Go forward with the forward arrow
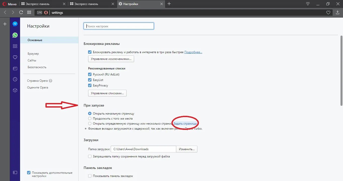Viewport: 343px width, 181px height. tap(13, 12)
